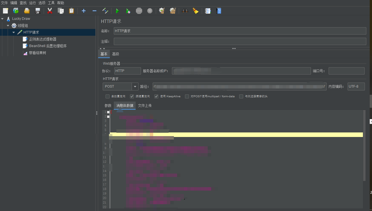Start the test with the green play icon
The height and width of the screenshot is (211, 372).
coord(117,11)
